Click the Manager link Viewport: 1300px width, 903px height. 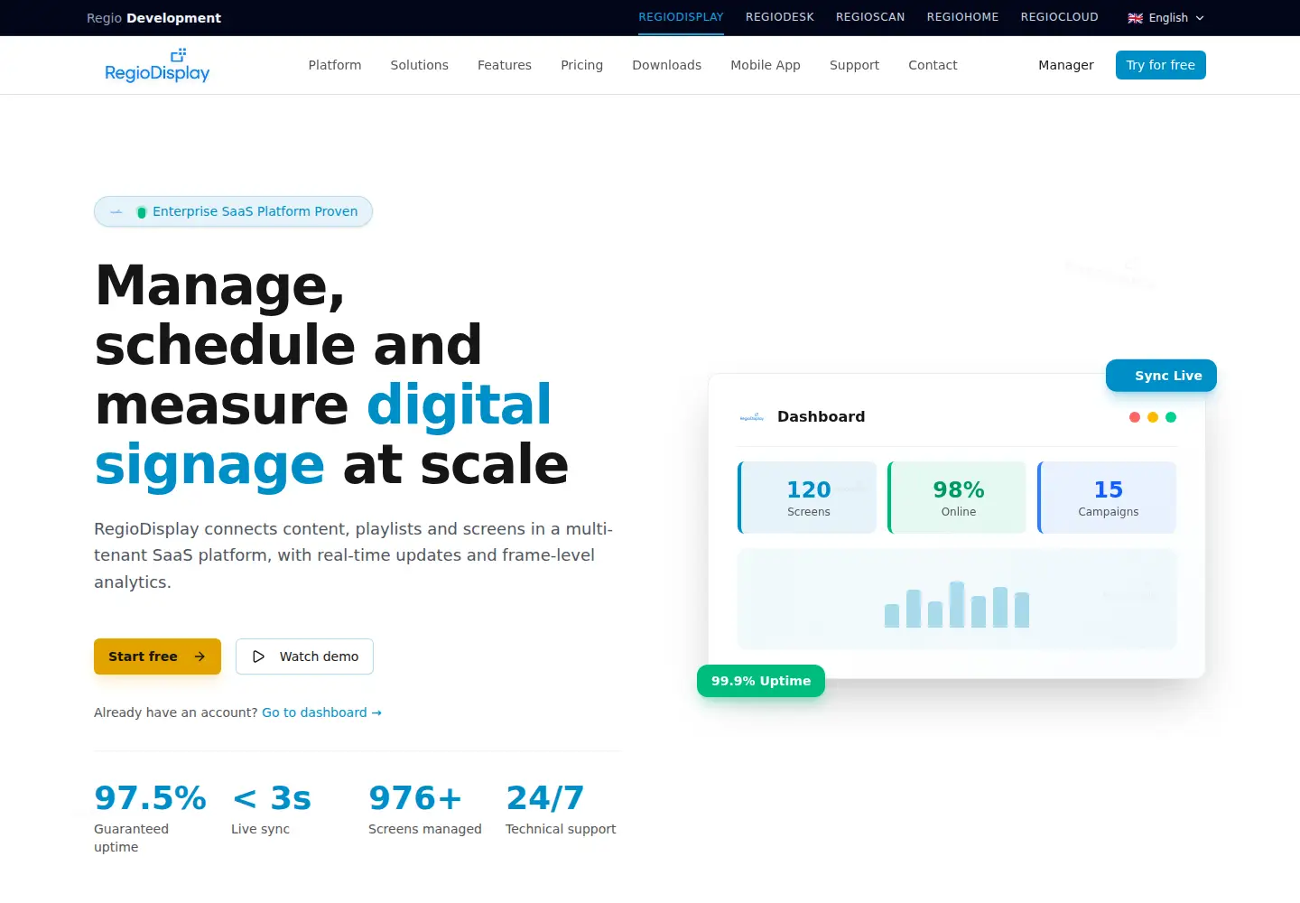tap(1065, 65)
